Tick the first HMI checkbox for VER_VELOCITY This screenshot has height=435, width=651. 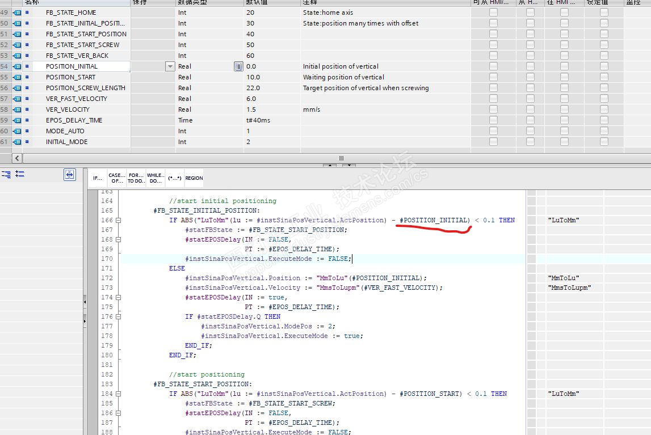coord(493,109)
